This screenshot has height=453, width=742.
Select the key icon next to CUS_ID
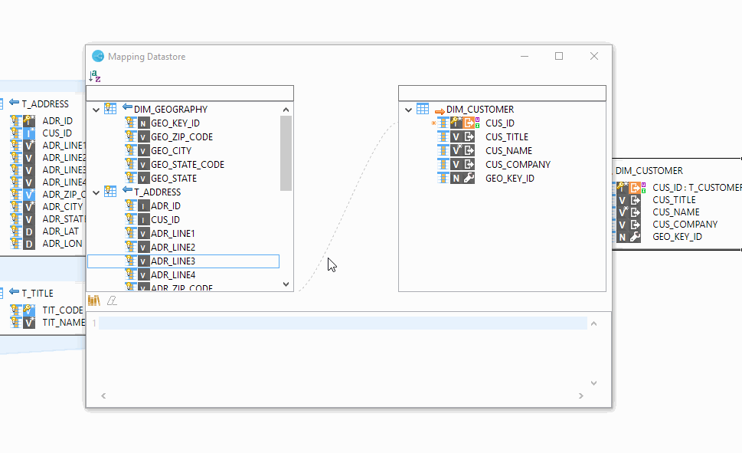(x=454, y=122)
